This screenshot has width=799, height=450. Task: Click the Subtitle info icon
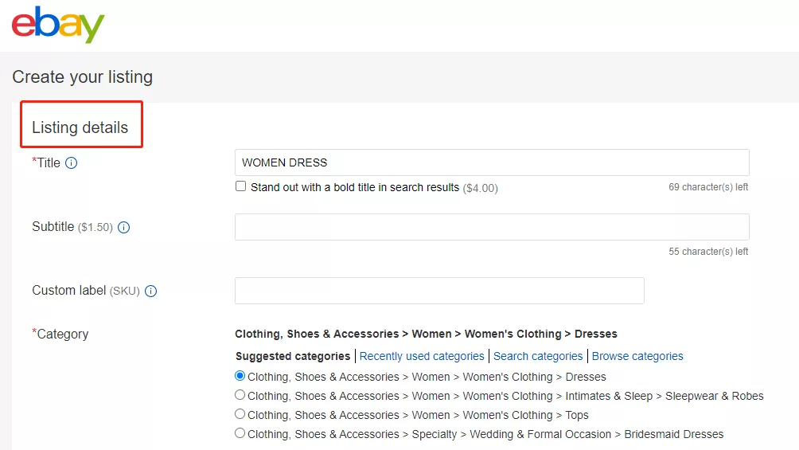(123, 228)
